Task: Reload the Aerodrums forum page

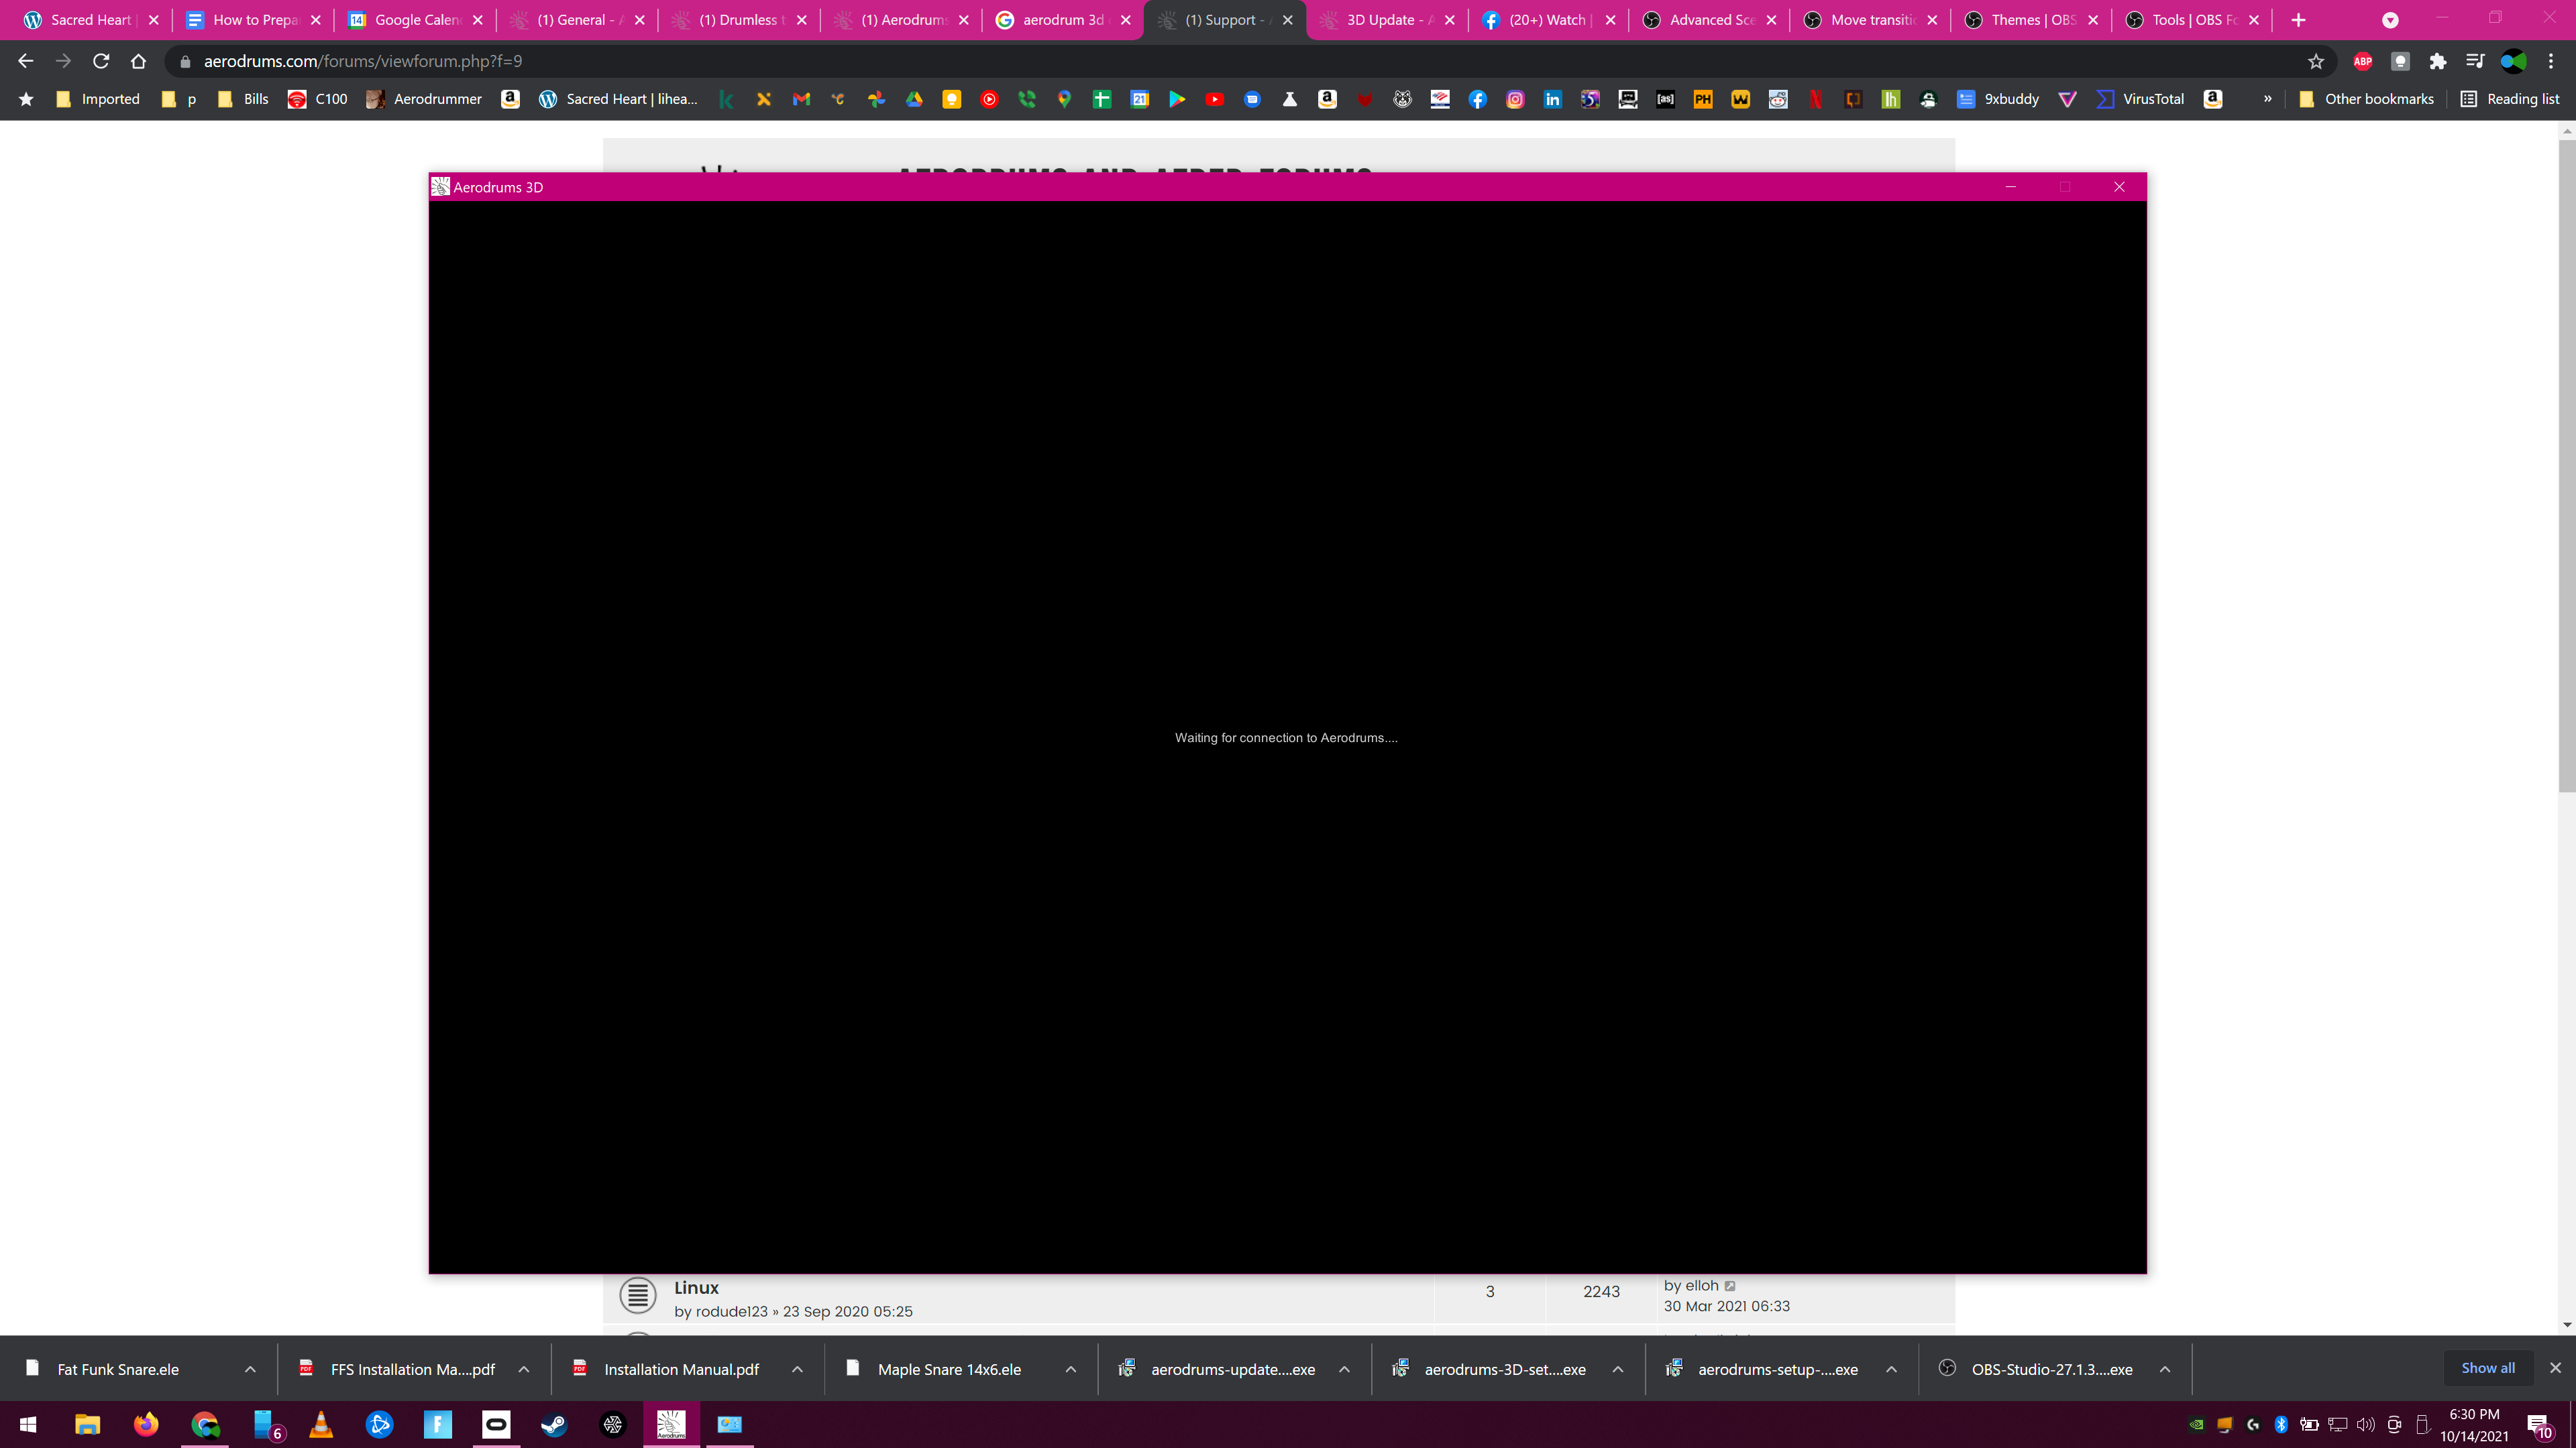Action: click(x=100, y=61)
